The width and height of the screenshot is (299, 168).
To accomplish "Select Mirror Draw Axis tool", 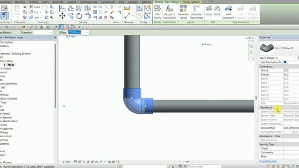I will [x=87, y=8].
